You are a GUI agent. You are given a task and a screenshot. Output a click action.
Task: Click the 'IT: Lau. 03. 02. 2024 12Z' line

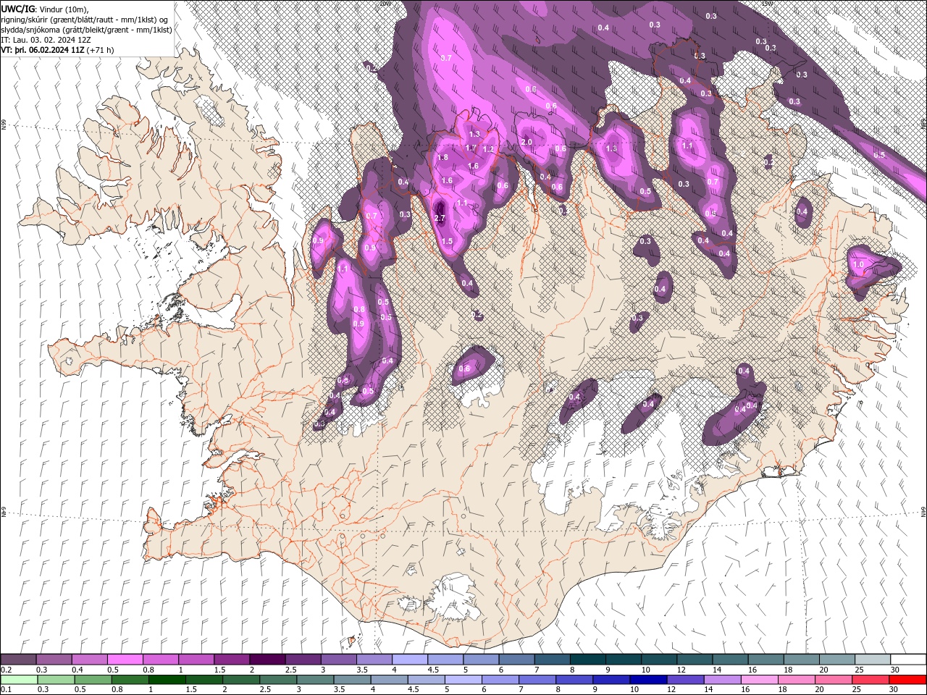pos(46,40)
